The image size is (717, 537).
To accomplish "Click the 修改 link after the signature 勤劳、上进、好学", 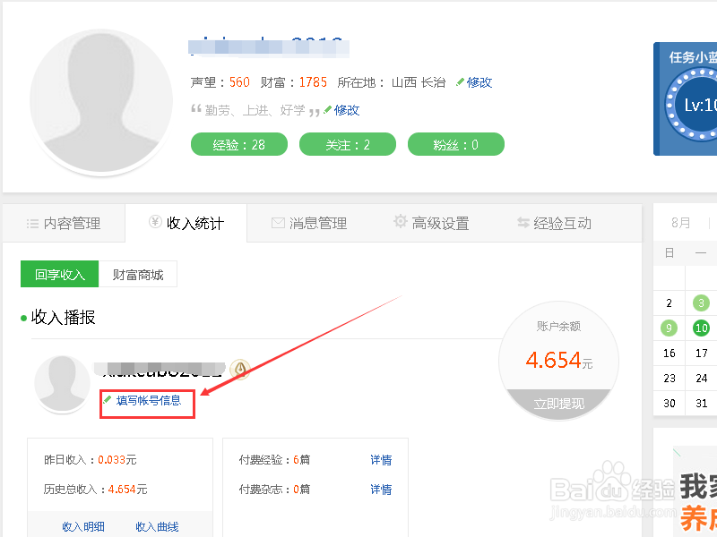I will tap(347, 110).
